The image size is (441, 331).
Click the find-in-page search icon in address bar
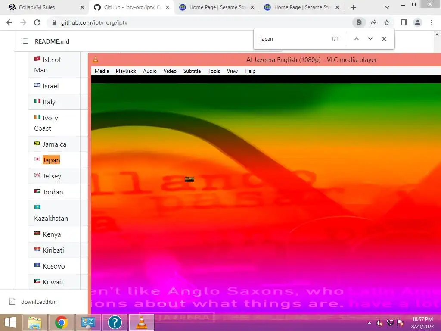coord(359,22)
